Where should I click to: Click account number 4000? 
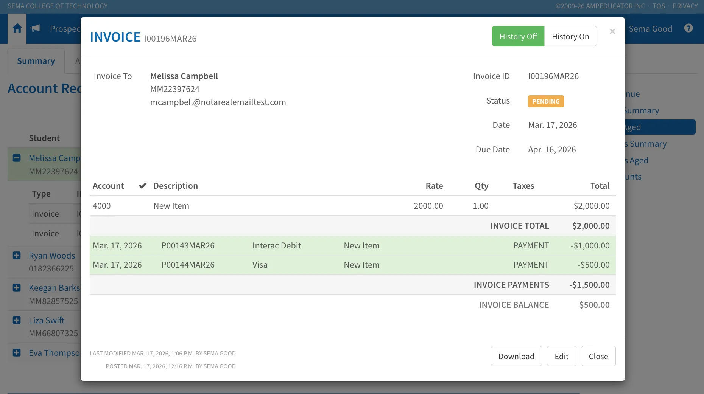point(102,206)
